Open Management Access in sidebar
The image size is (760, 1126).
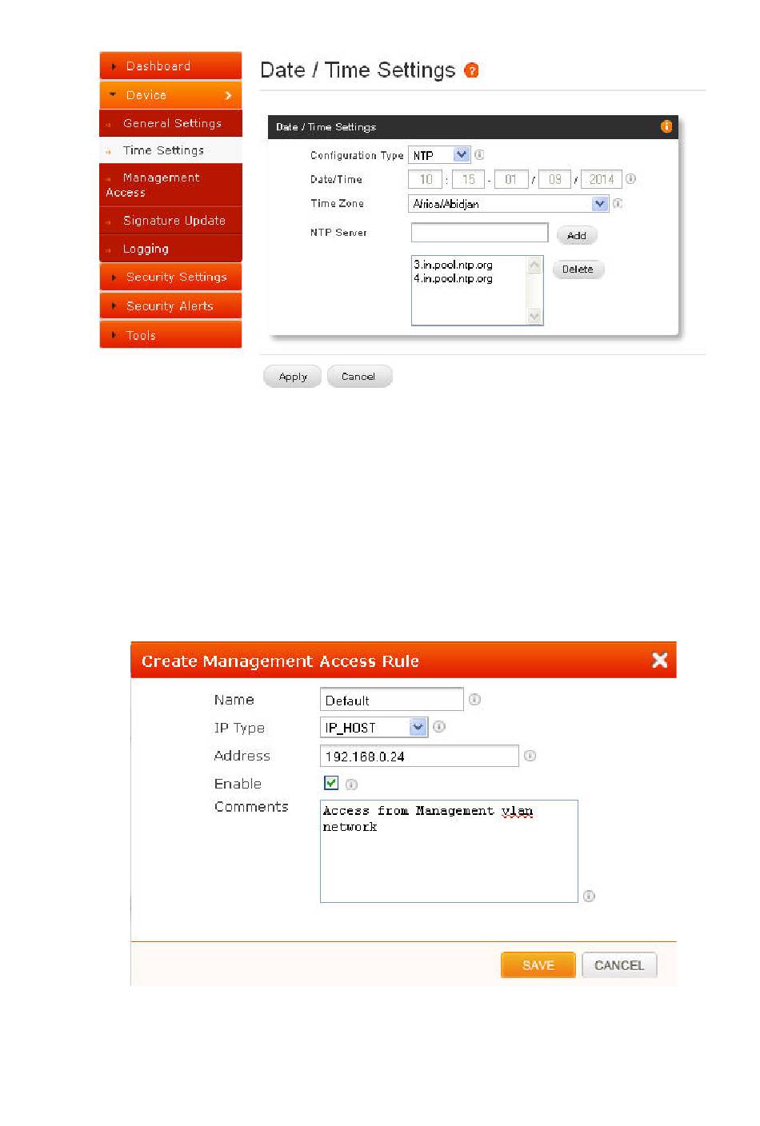[x=170, y=185]
